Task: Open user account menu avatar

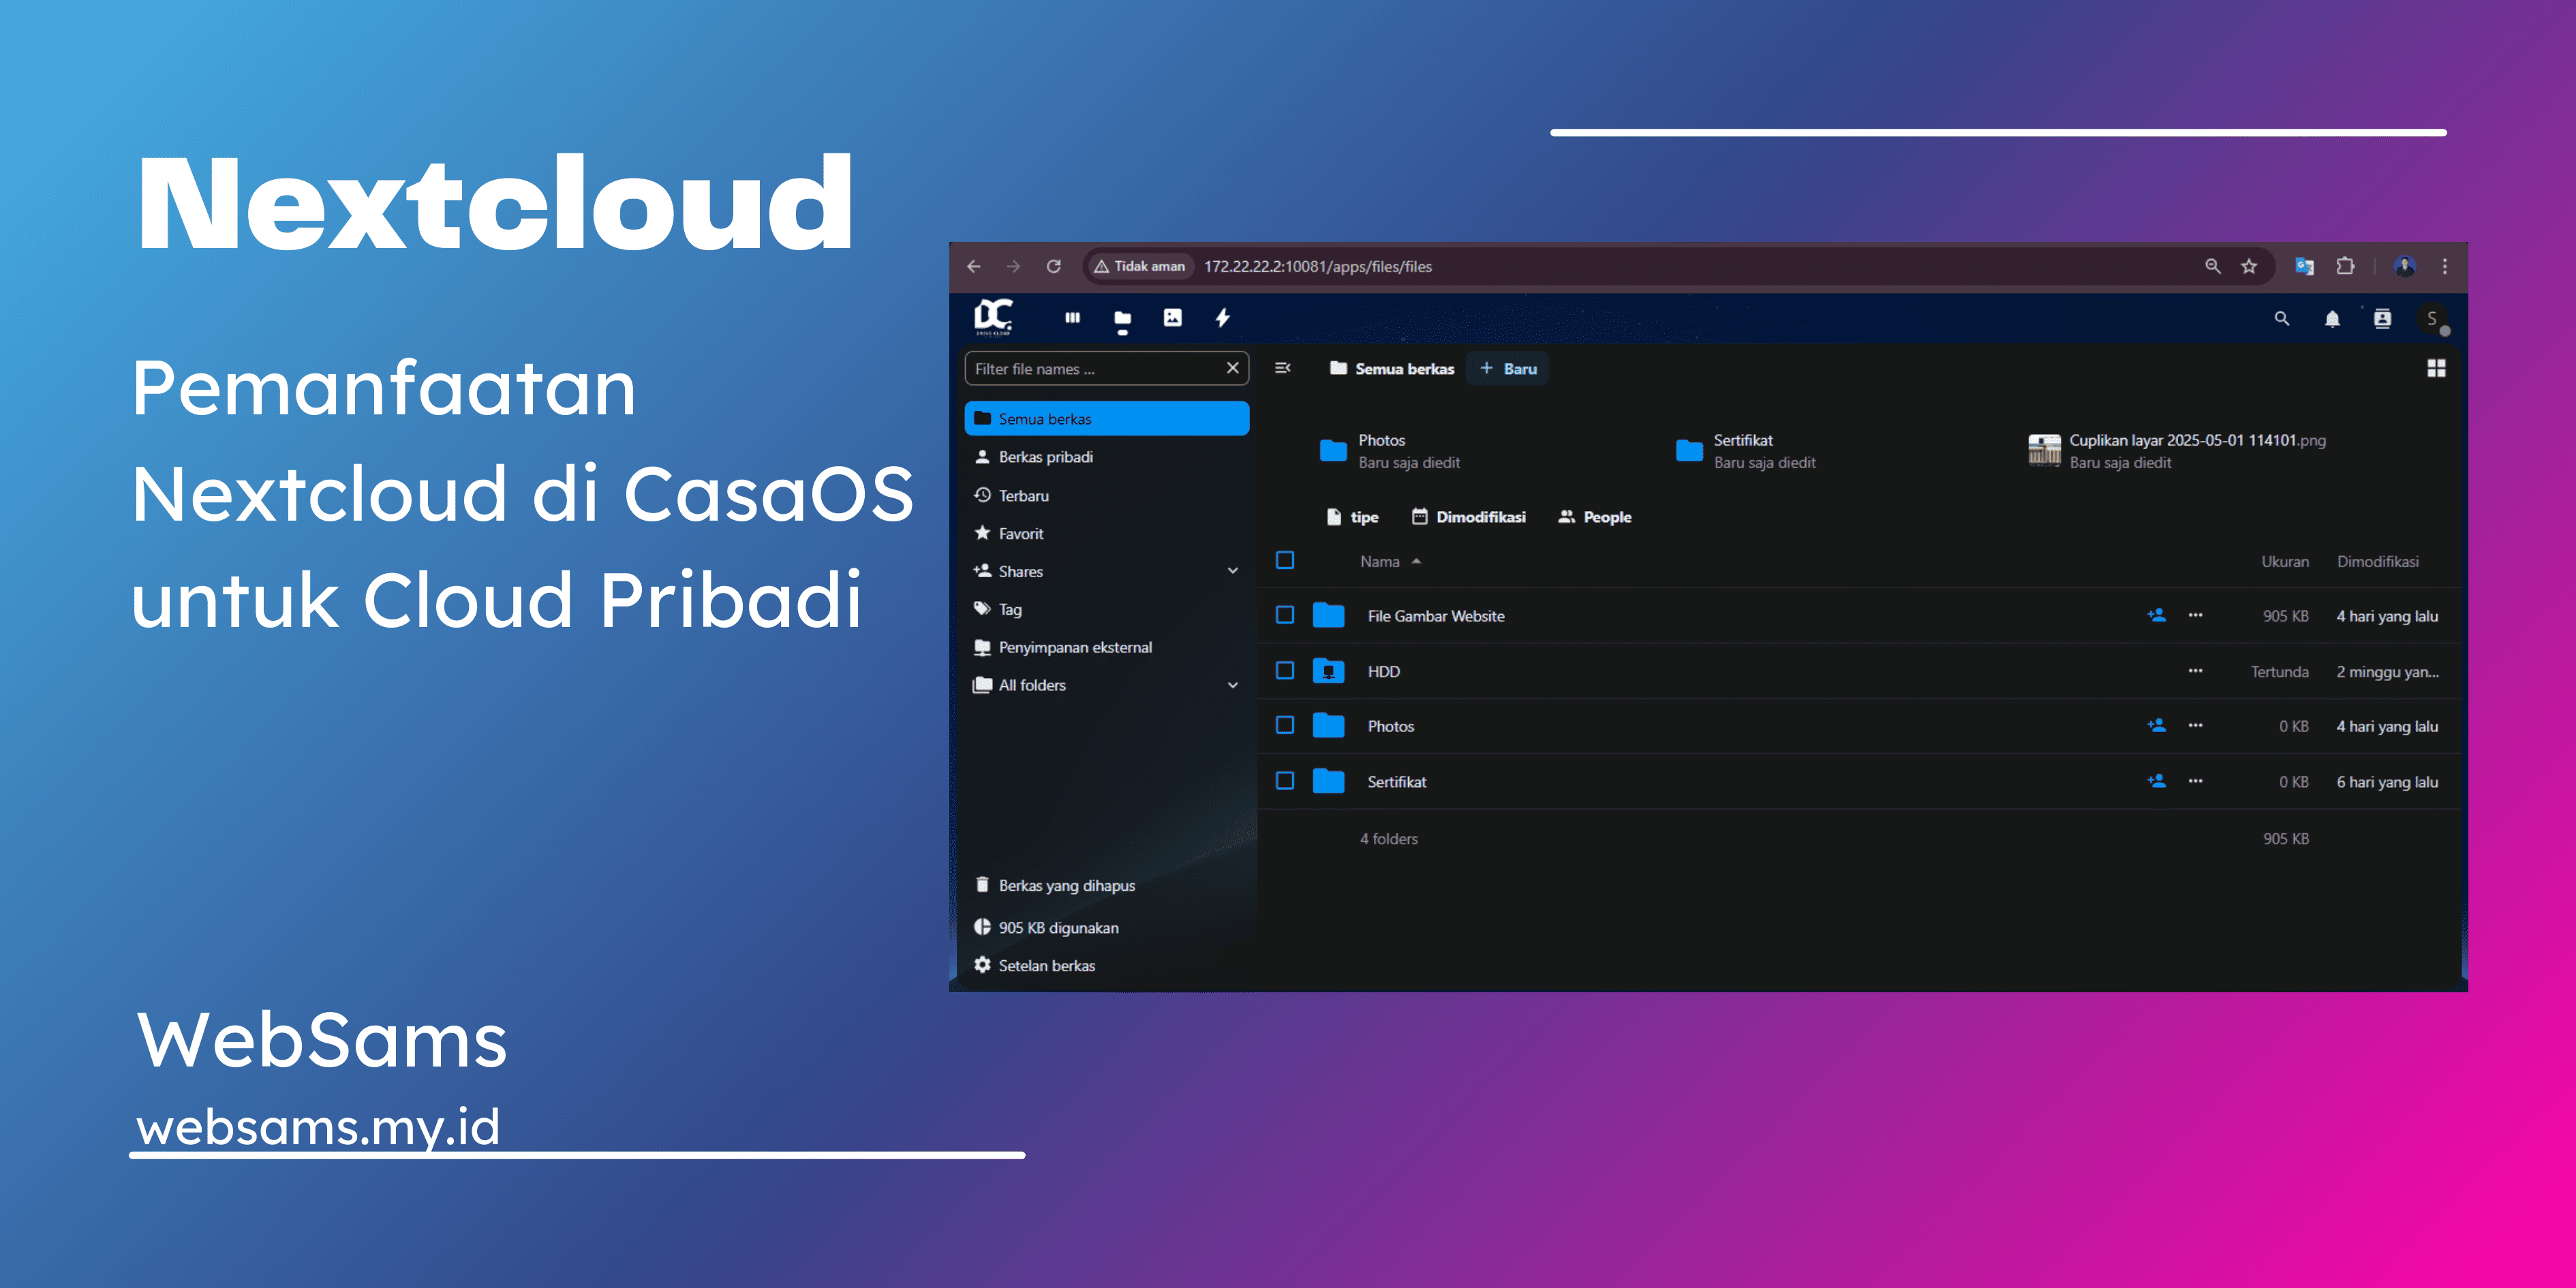Action: tap(2433, 319)
